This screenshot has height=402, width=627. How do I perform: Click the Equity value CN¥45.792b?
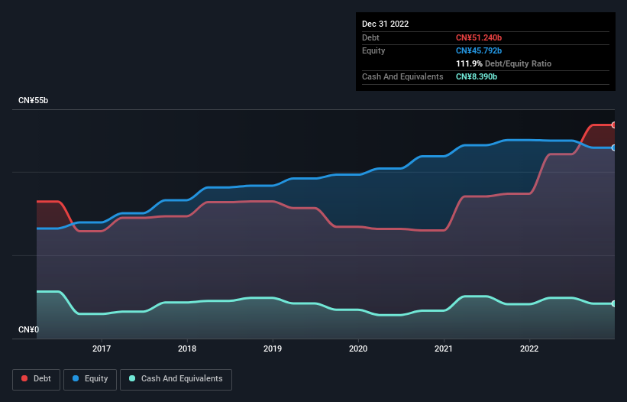click(x=479, y=50)
